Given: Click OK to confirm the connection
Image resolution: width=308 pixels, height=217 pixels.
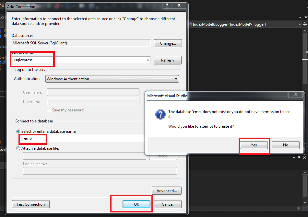Looking at the screenshot, I should pyautogui.click(x=136, y=204).
